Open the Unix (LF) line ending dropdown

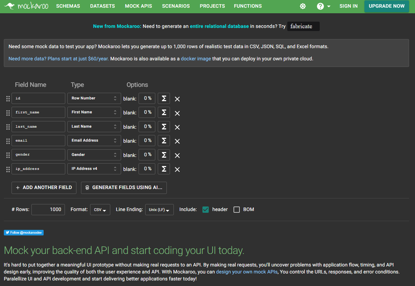[x=159, y=210]
